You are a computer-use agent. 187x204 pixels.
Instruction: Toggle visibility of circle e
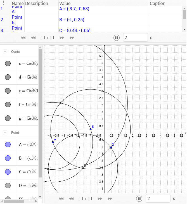pyautogui.click(x=8, y=91)
